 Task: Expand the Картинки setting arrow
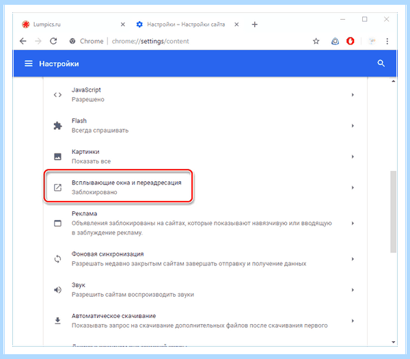[x=353, y=157]
